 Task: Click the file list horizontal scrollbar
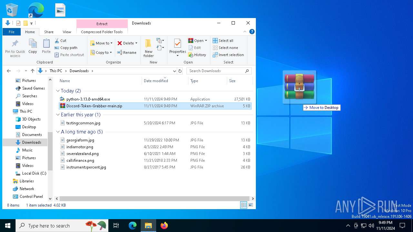coord(154,199)
